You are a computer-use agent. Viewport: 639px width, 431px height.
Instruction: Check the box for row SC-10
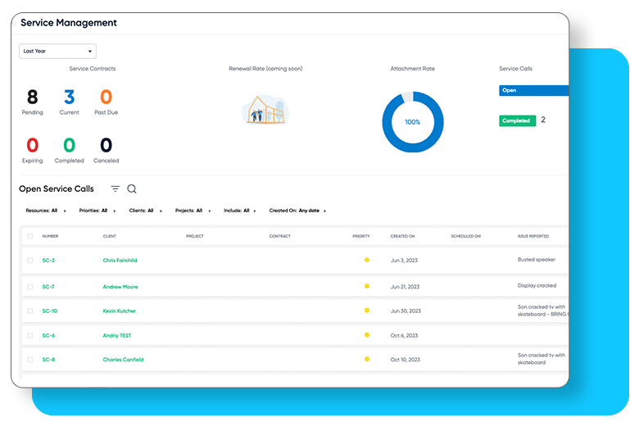[30, 311]
